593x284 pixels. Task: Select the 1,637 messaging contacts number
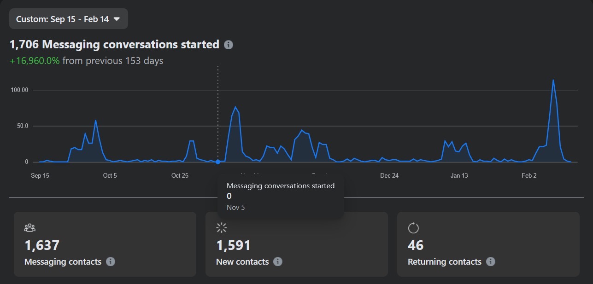42,245
